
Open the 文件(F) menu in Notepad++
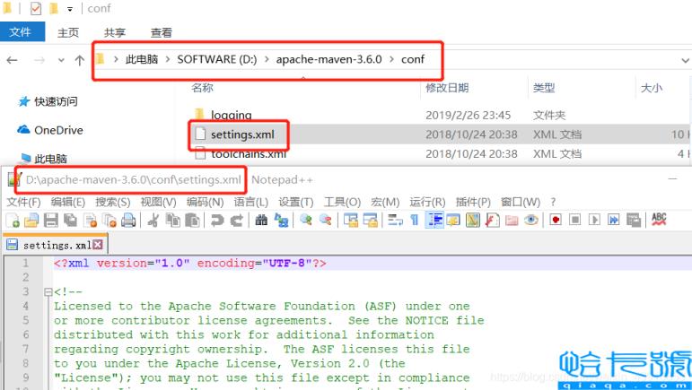pos(24,203)
